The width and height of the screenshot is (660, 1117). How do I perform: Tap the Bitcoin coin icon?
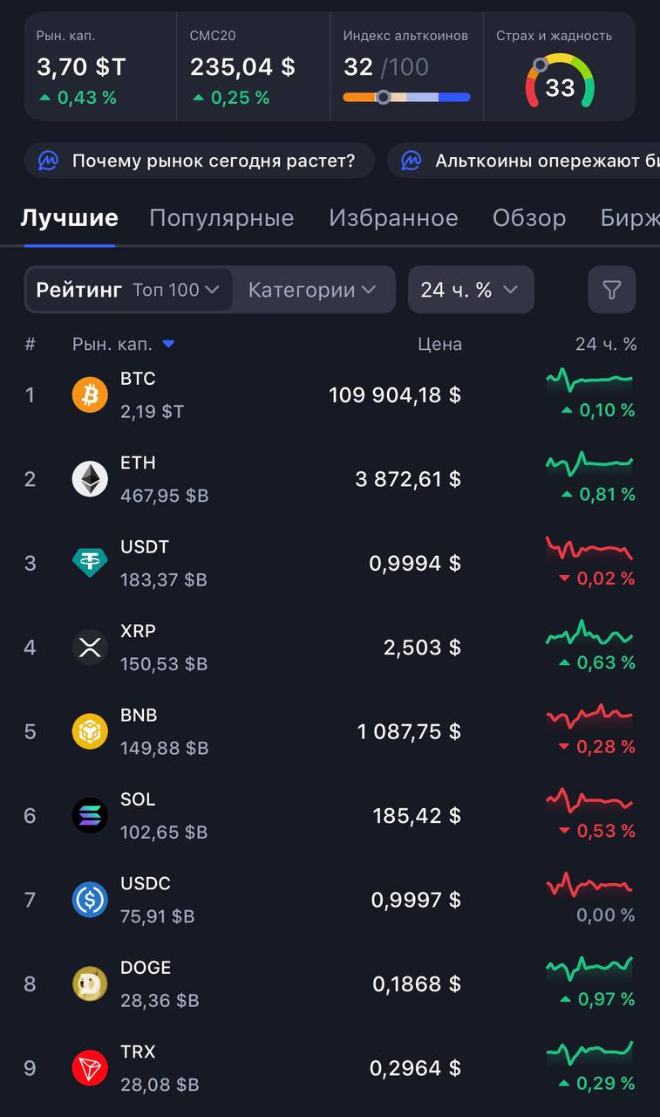click(90, 395)
